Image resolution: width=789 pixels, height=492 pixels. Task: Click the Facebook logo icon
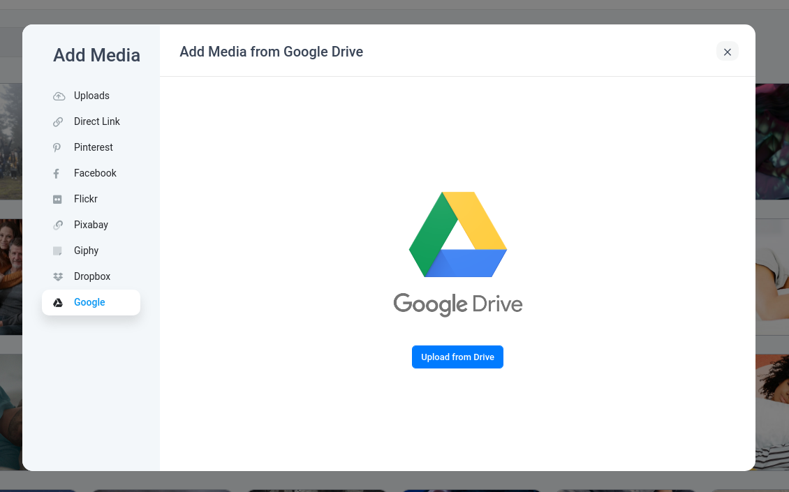[57, 174]
